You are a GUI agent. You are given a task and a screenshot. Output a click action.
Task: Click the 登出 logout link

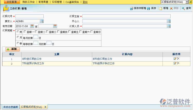pos(85,2)
